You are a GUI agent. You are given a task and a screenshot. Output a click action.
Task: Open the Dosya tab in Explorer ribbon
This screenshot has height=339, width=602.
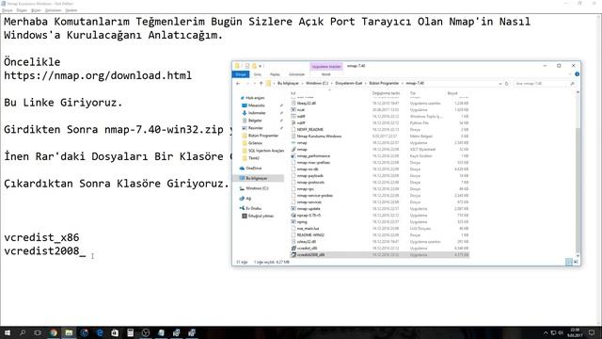pyautogui.click(x=241, y=74)
